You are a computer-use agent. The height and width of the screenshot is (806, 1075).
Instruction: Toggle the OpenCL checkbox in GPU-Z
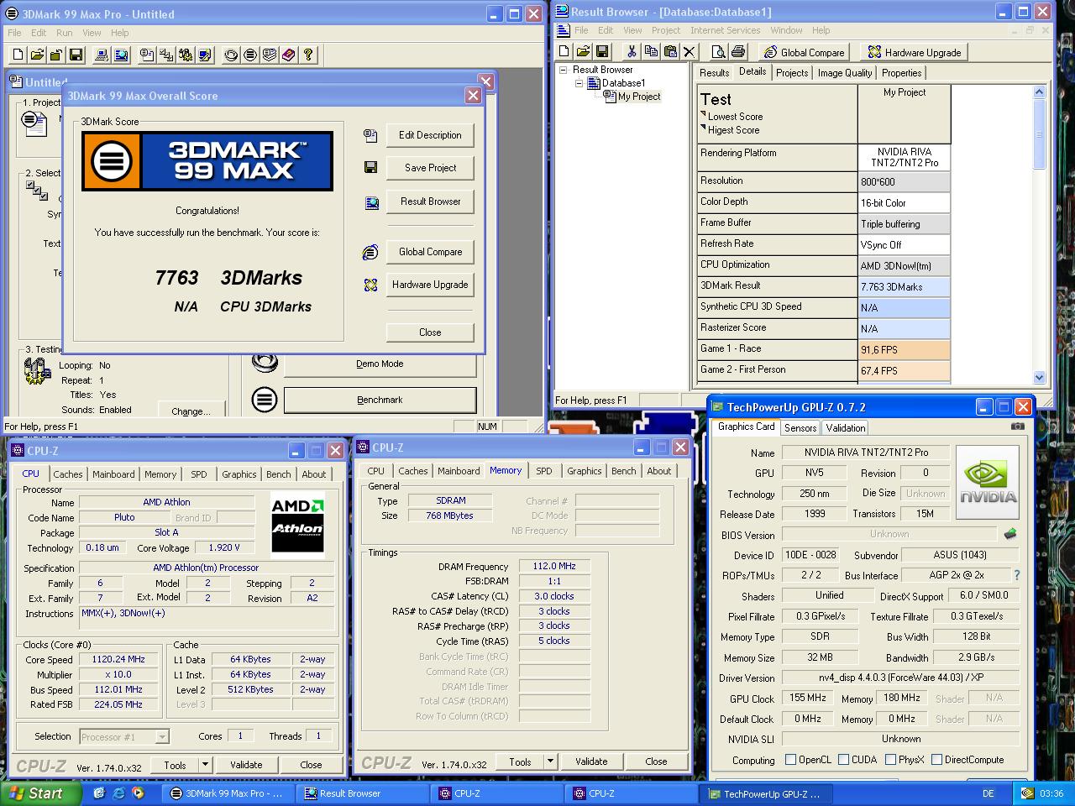pyautogui.click(x=790, y=760)
